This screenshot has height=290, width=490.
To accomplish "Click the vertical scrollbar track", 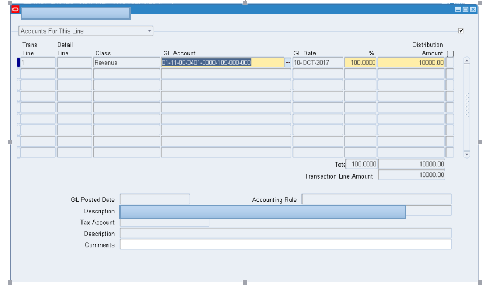I will [x=467, y=108].
